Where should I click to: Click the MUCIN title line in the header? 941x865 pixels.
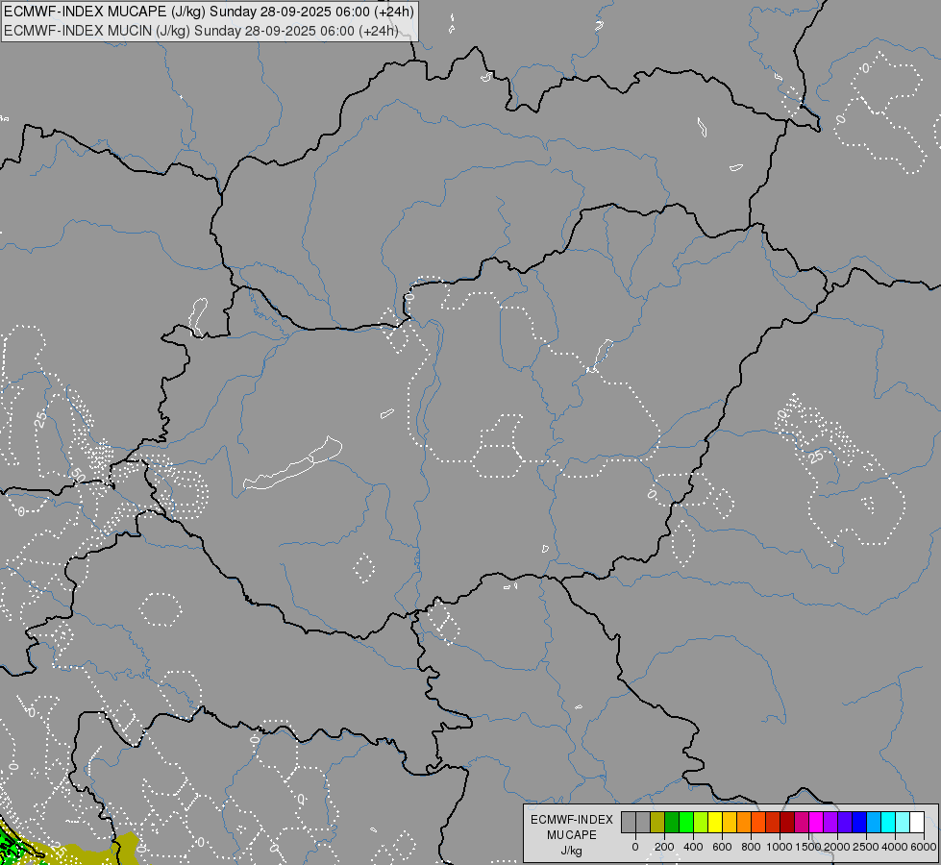pyautogui.click(x=201, y=31)
